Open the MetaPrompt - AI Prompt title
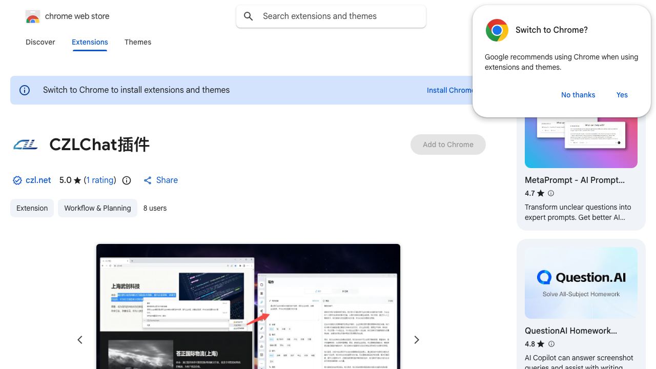656x369 pixels. coord(575,180)
